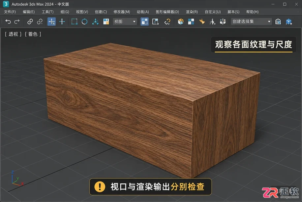Screen dimensions: 302x202
Task: Open the 动画(A) menu
Action: [143, 12]
